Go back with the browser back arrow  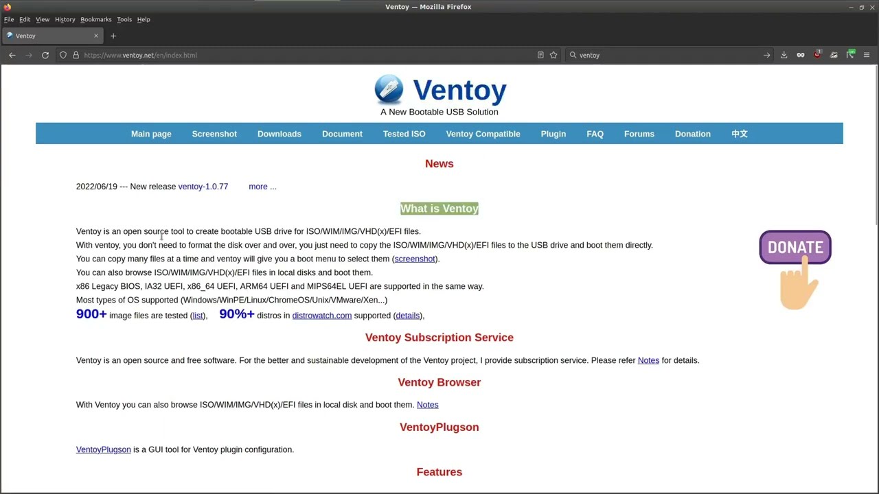(12, 55)
